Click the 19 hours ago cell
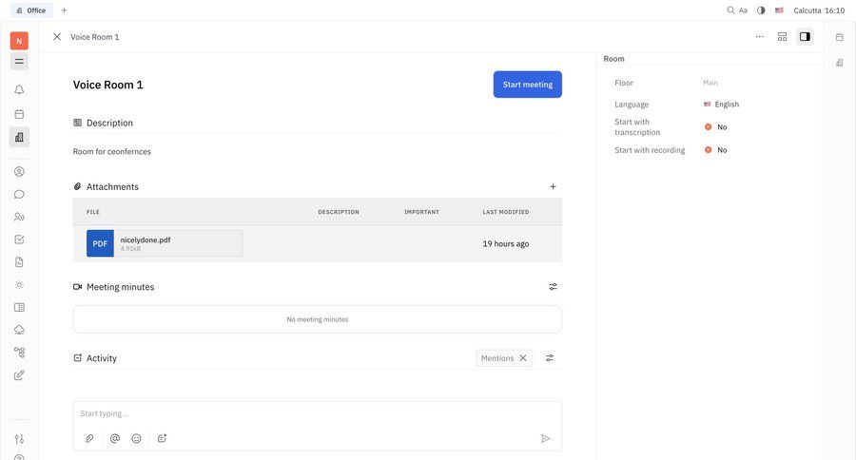The width and height of the screenshot is (856, 460). click(506, 244)
